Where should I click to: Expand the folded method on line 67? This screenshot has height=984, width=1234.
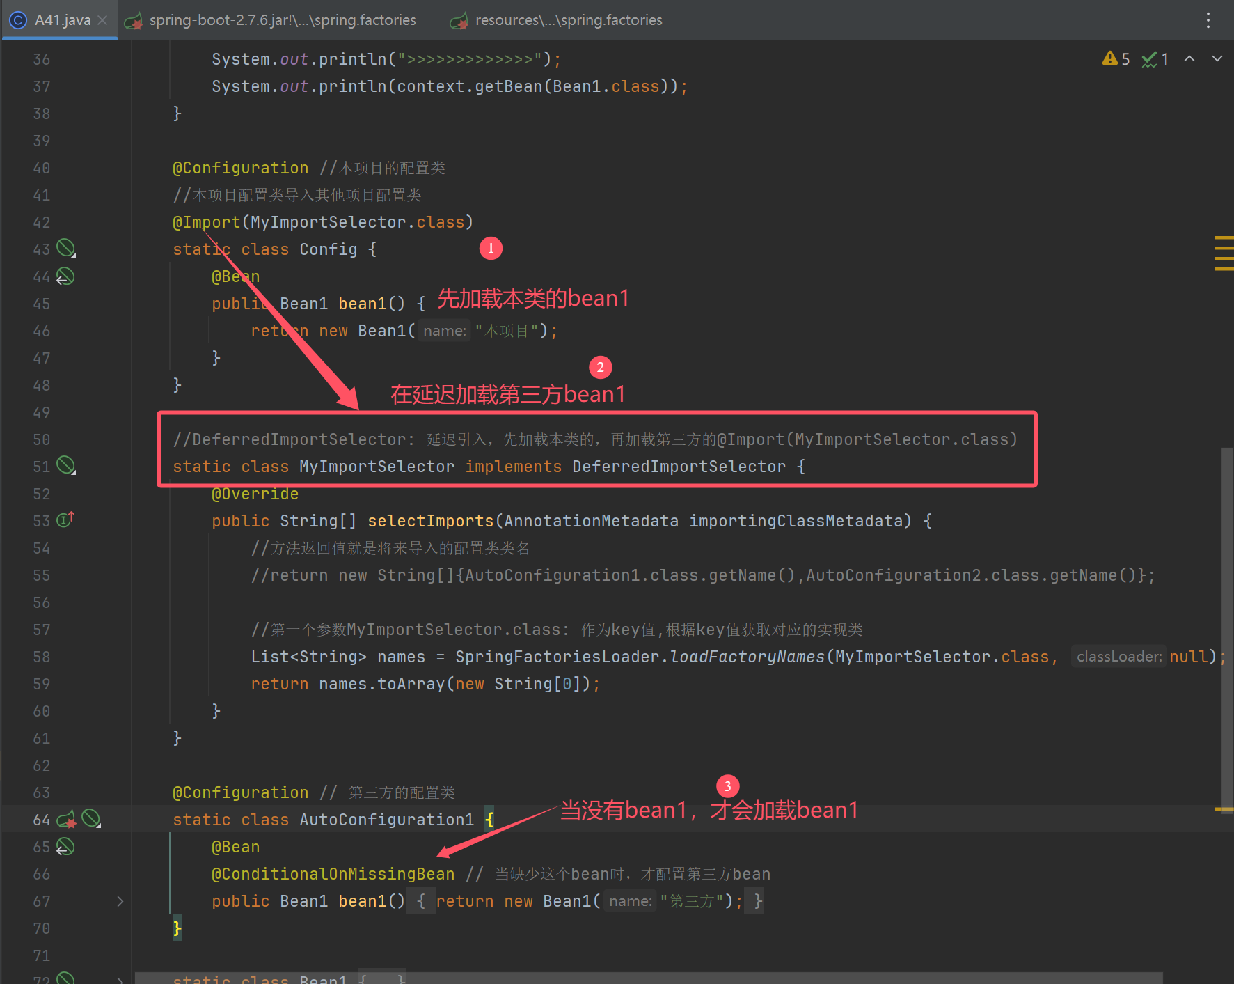[x=120, y=901]
